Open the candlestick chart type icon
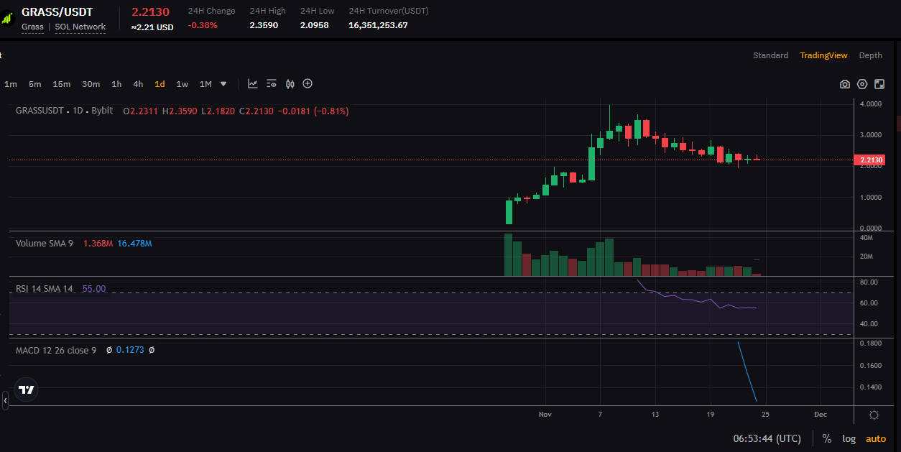Viewport: 901px width, 452px height. point(290,84)
